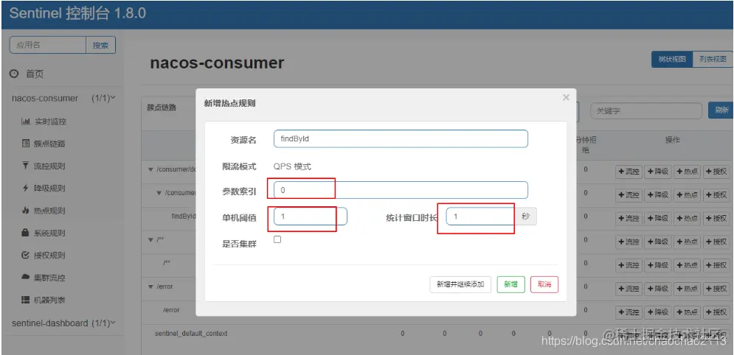Open 系统规则 lock icon in sidebar
The width and height of the screenshot is (734, 355).
(26, 233)
